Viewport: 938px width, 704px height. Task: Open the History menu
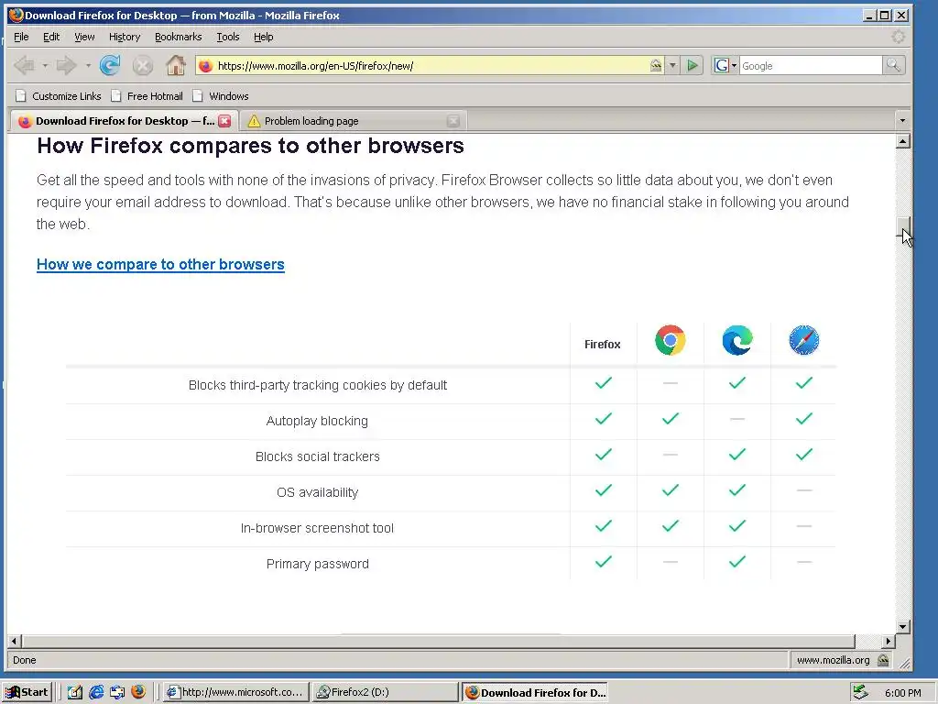point(125,37)
